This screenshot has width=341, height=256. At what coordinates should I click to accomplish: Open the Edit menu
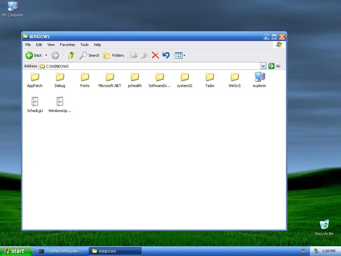pos(39,45)
